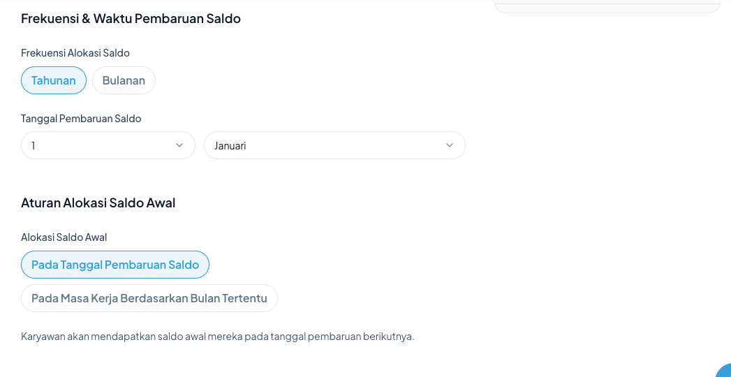Open the chevron arrow on the date dropdown
Viewport: 731px width, 377px height.
click(x=179, y=145)
